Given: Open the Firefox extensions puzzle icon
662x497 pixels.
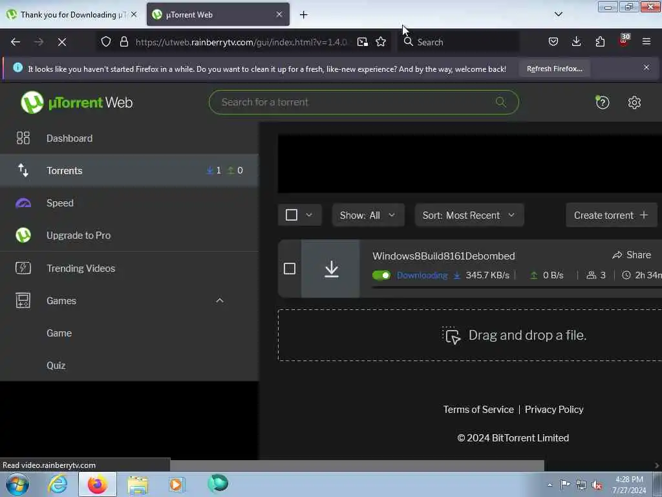Looking at the screenshot, I should (600, 41).
